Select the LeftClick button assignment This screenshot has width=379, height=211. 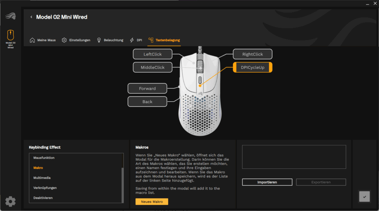pyautogui.click(x=152, y=54)
